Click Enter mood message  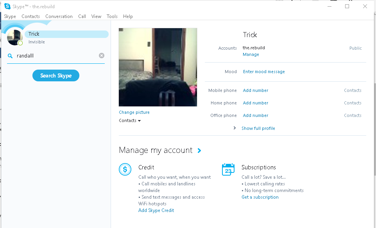coord(264,72)
